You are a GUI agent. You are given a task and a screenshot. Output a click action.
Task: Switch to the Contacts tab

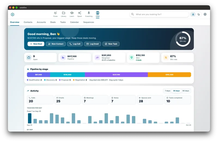tap(28, 22)
